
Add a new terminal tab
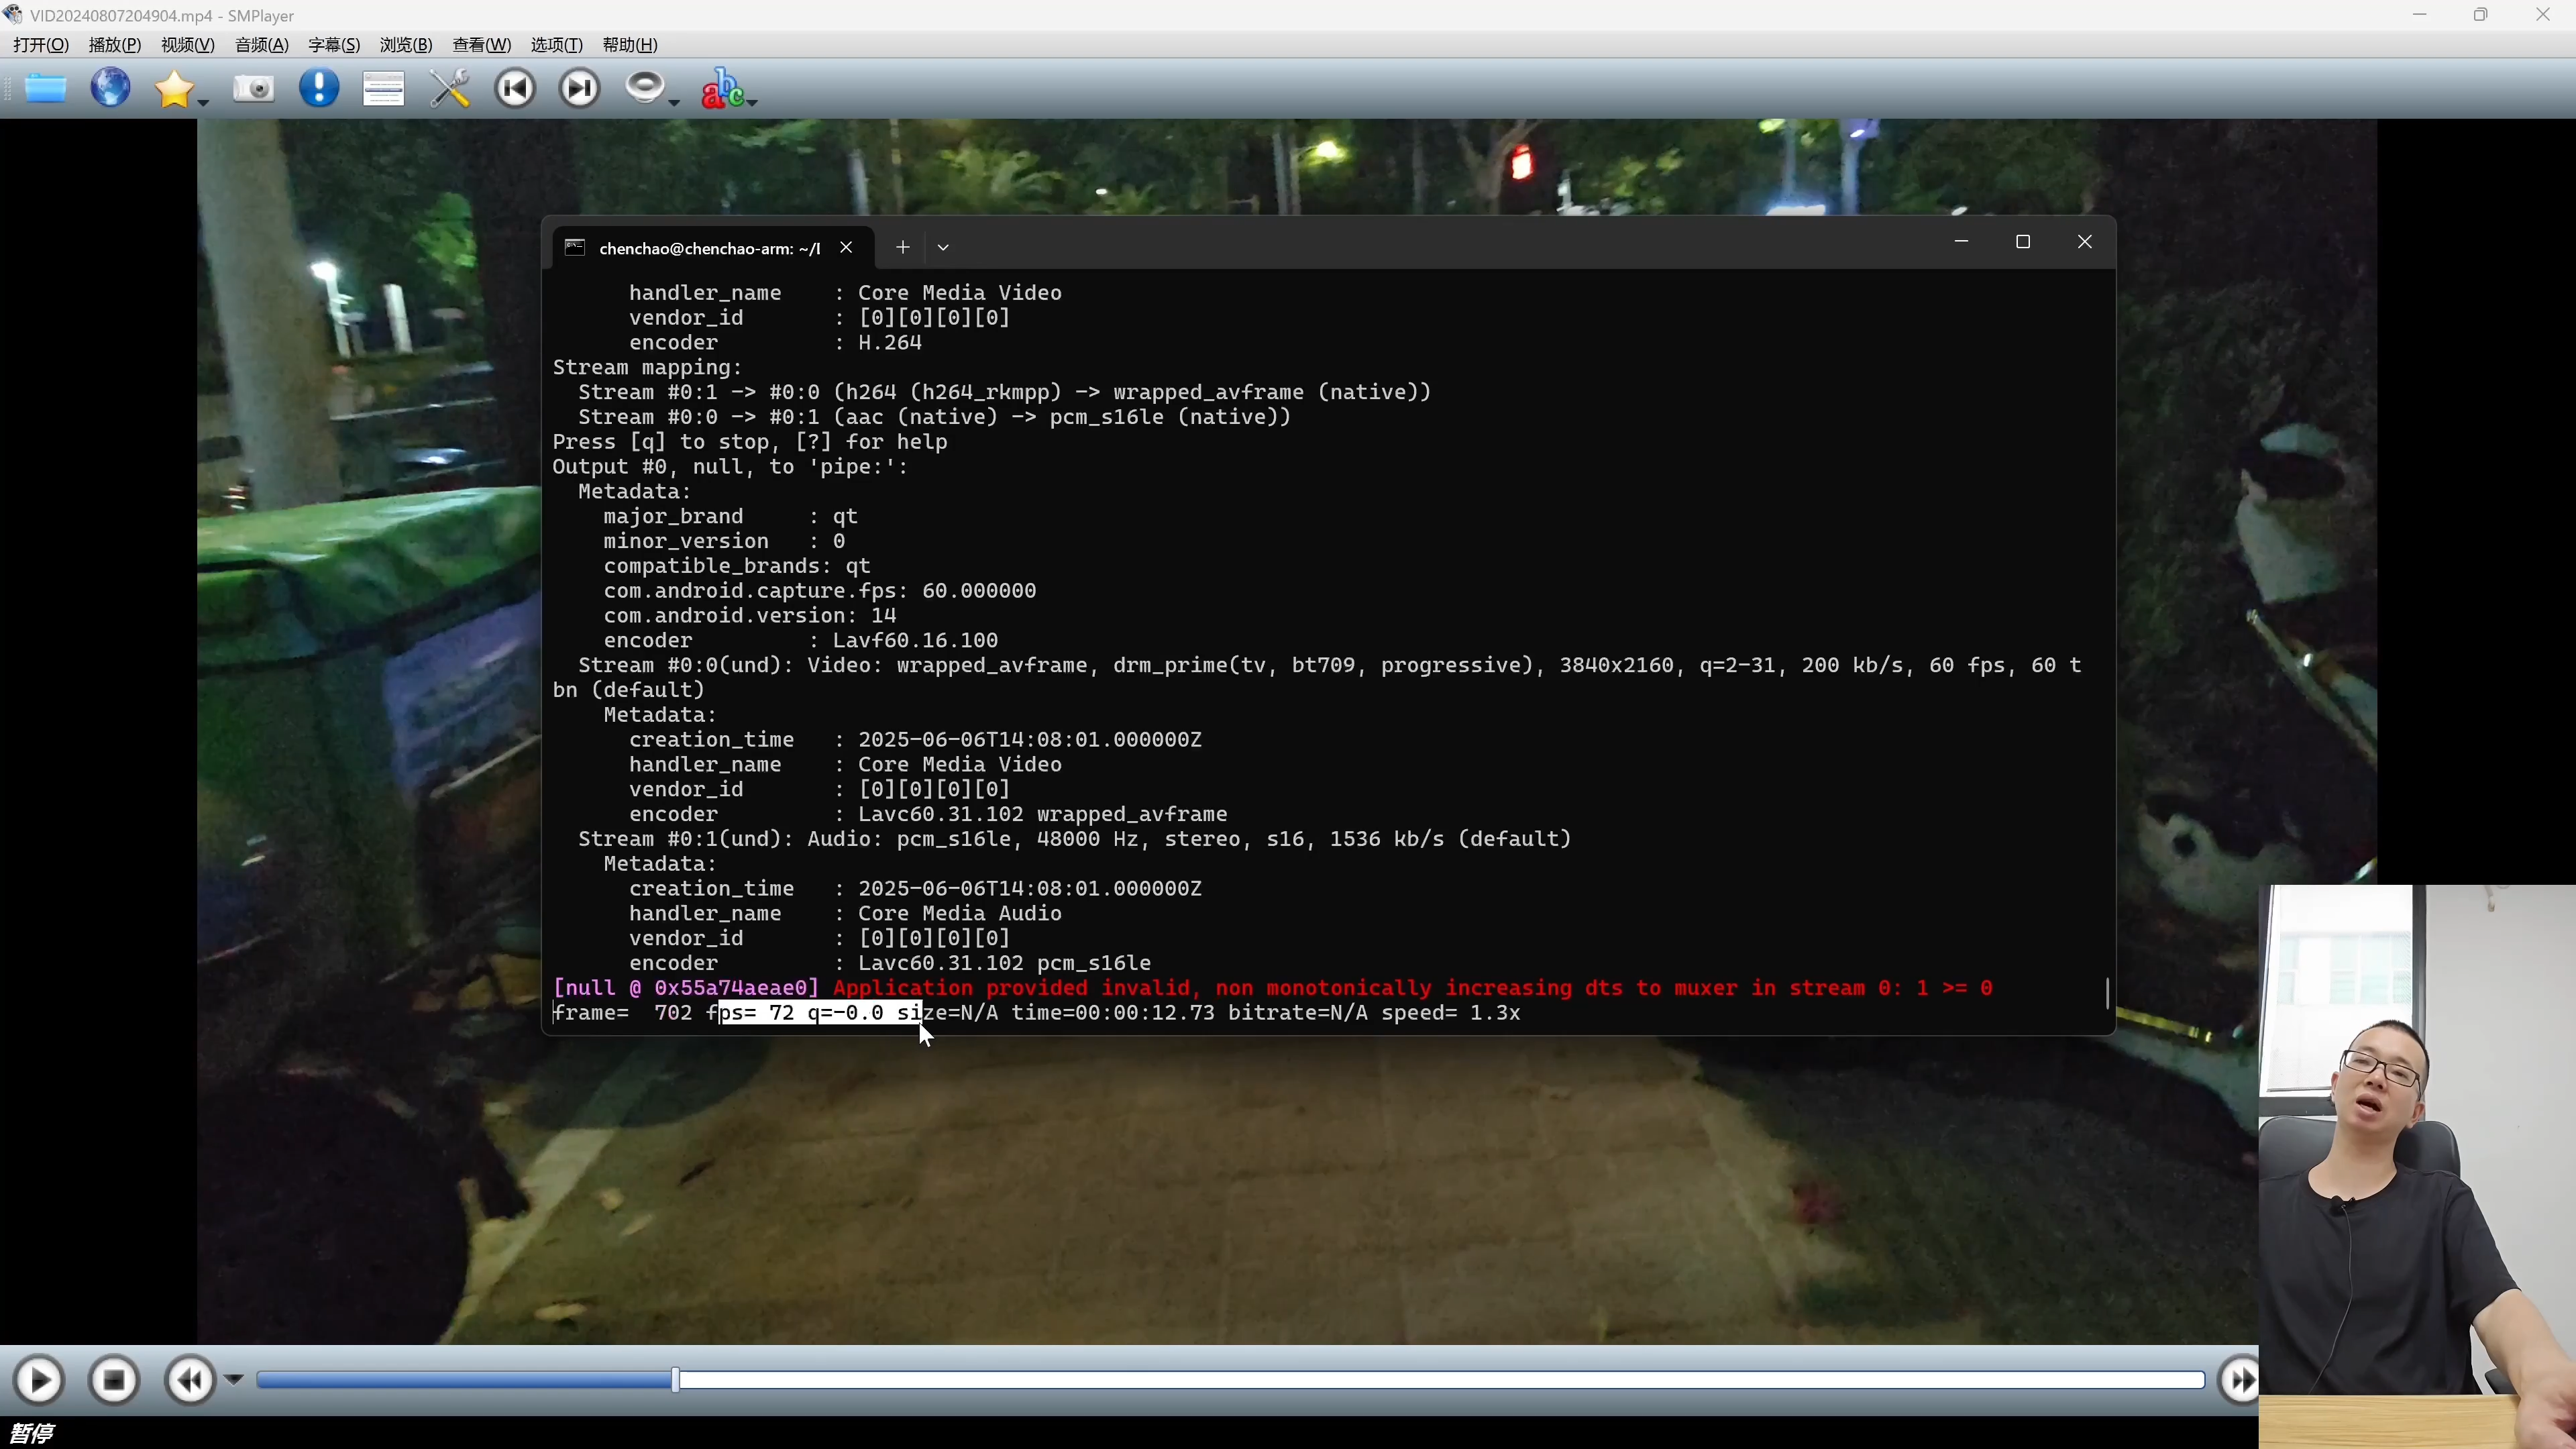[x=902, y=247]
